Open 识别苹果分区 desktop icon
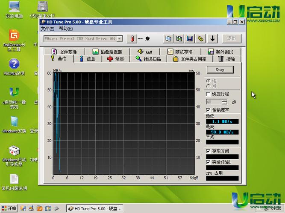Image resolution: width=285 pixels, height=213 pixels. pos(43,9)
